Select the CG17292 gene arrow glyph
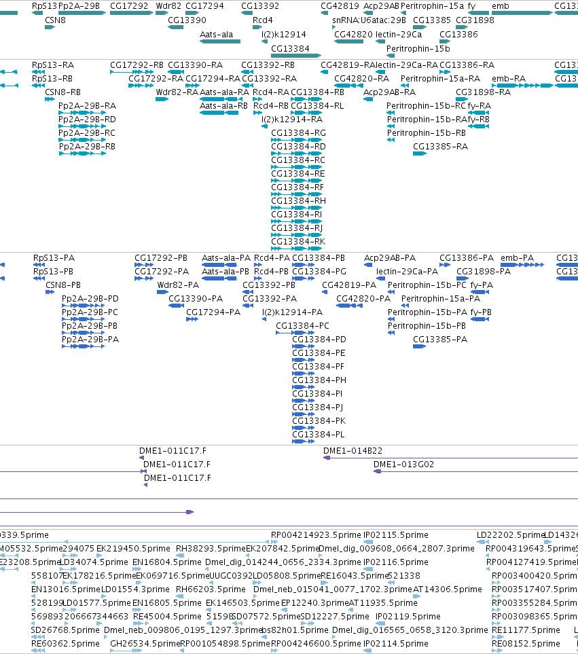The image size is (578, 654). [131, 13]
